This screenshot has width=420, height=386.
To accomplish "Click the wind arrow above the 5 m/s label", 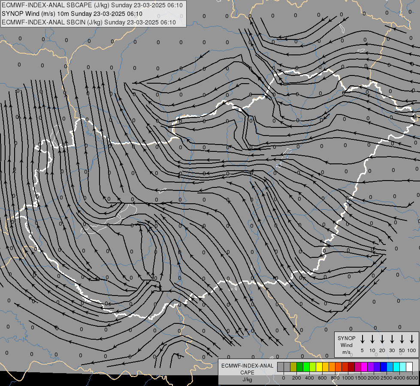I will pyautogui.click(x=363, y=339).
